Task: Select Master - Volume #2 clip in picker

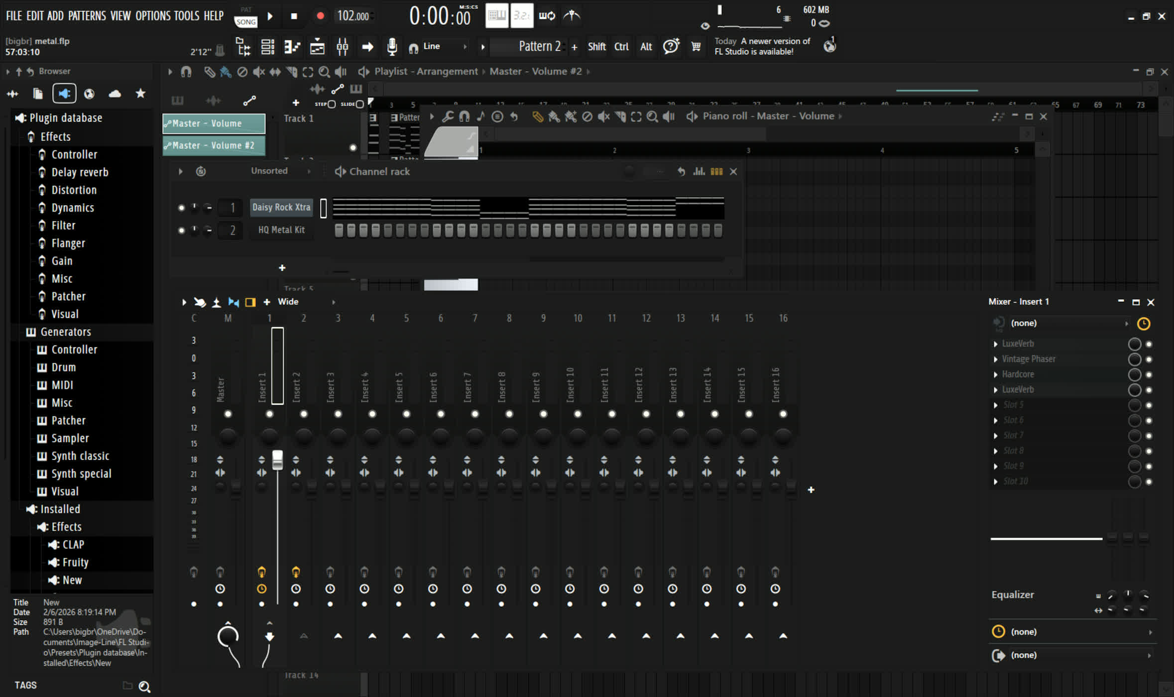Action: pyautogui.click(x=214, y=145)
